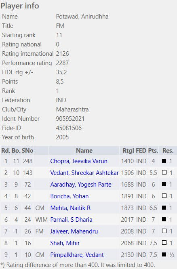Open Shah, Mihir player page
Viewport: 177px width, 269px height.
pyautogui.click(x=65, y=243)
